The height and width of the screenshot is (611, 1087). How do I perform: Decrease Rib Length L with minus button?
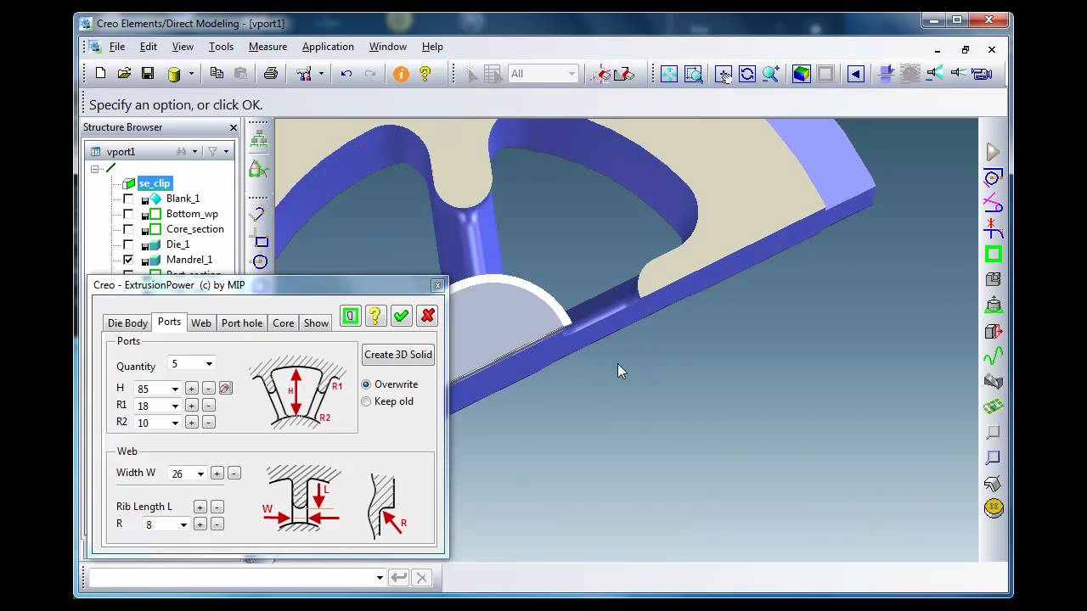point(217,507)
